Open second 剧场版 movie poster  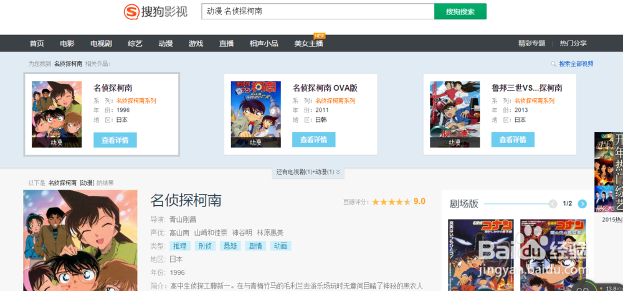click(553, 255)
